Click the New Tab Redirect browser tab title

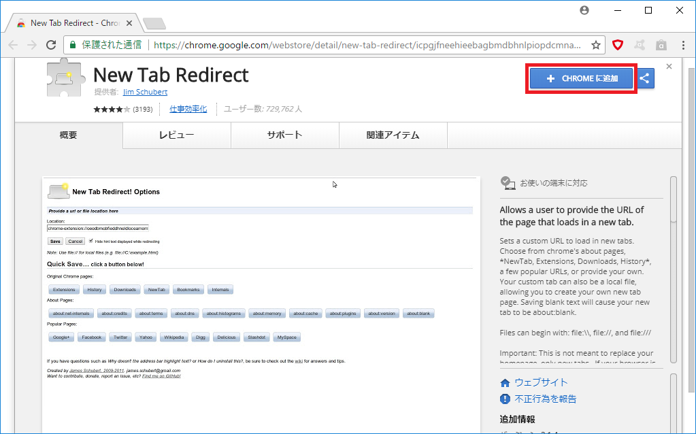[75, 23]
